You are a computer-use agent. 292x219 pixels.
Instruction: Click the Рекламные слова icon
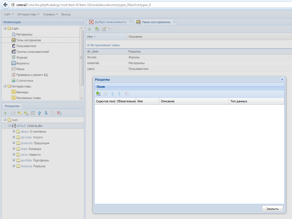14,98
